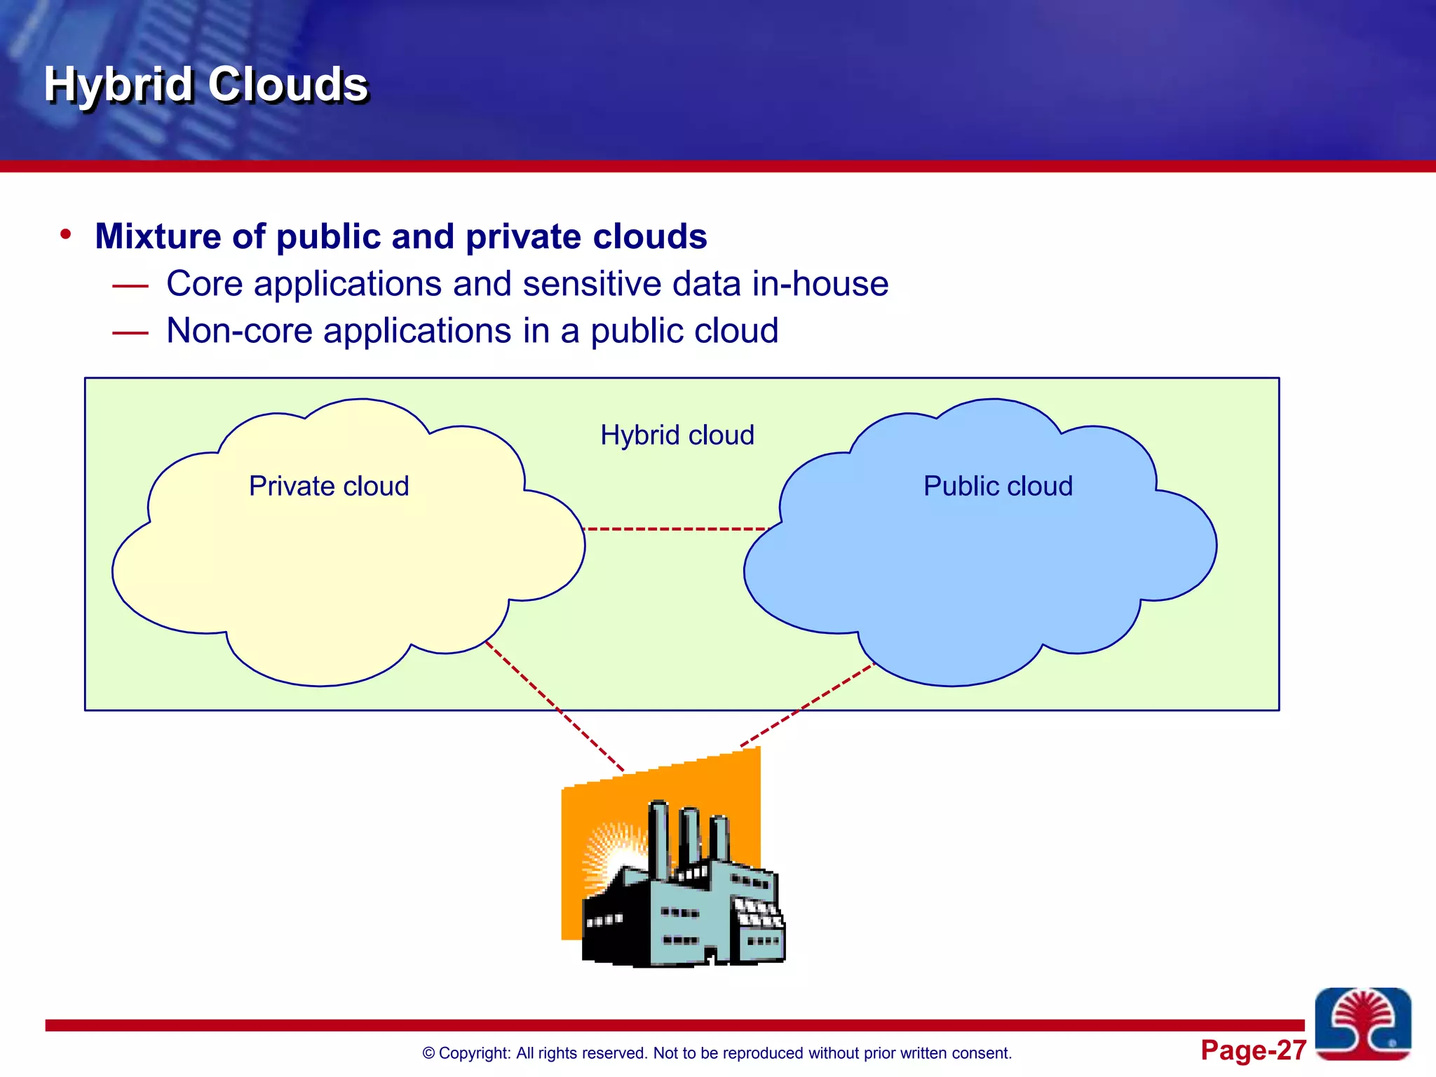Select Mixture of public and private clouds heading
The height and width of the screenshot is (1077, 1436).
(401, 236)
